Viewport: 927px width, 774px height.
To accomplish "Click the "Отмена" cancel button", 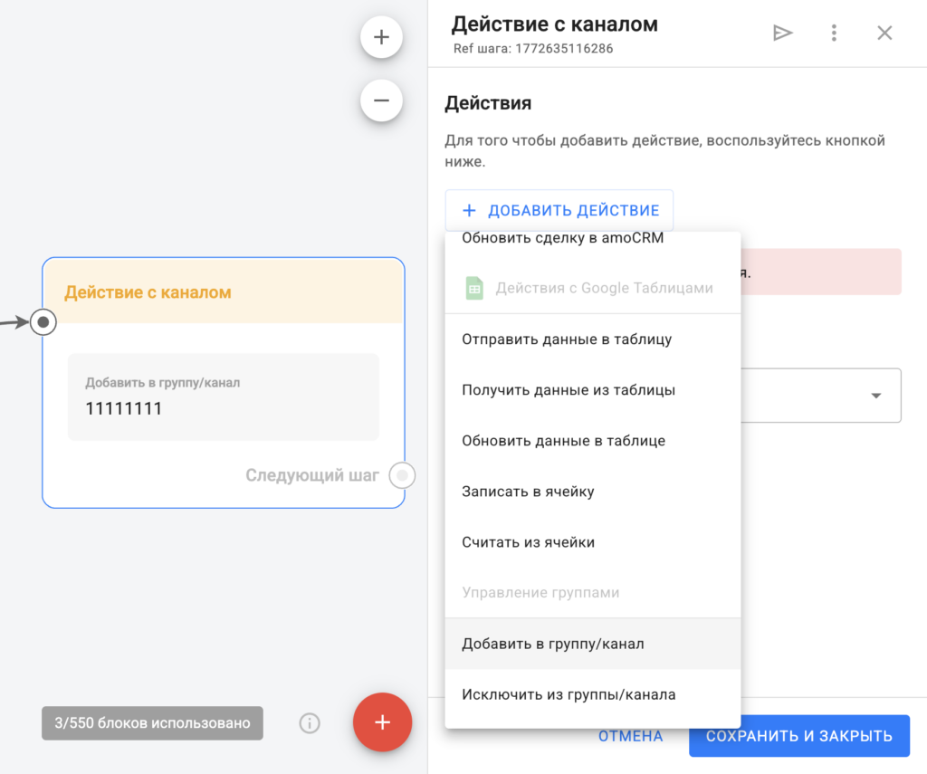I will click(630, 736).
